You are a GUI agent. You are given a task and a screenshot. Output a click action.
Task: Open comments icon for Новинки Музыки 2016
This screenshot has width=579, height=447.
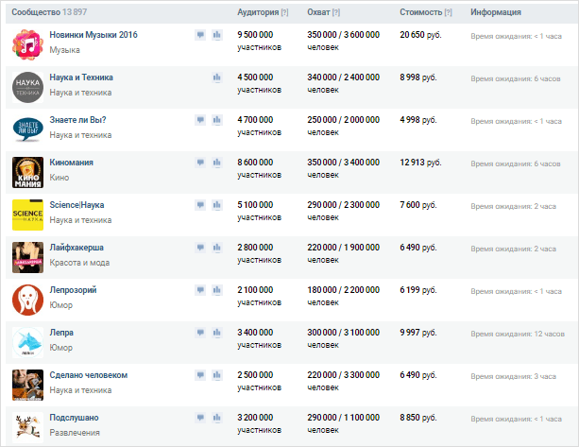[200, 35]
